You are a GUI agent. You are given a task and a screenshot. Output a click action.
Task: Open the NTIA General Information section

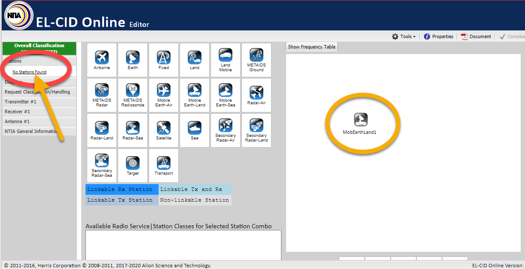click(39, 131)
